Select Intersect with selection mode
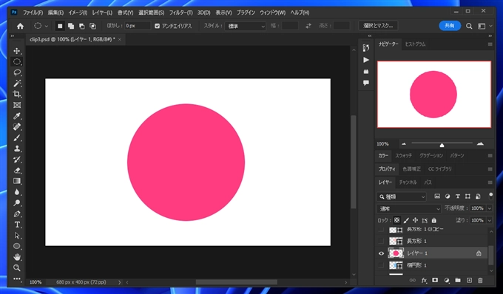 tap(92, 26)
